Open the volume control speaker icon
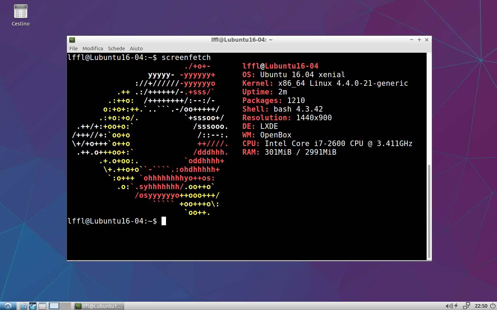This screenshot has width=497, height=310. click(x=449, y=306)
